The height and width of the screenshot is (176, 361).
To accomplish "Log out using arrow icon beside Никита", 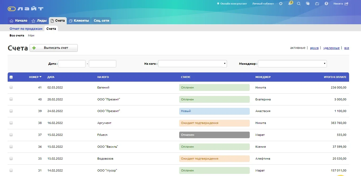I will click(346, 4).
